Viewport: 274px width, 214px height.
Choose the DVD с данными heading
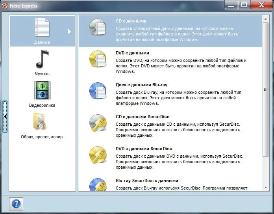click(x=132, y=53)
